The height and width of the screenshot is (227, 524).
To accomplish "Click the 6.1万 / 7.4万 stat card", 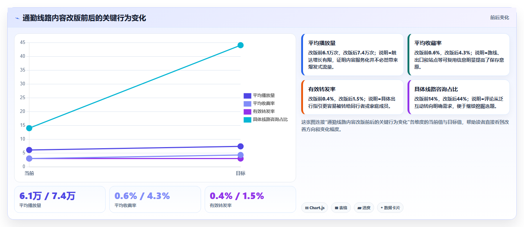I will [x=60, y=199].
